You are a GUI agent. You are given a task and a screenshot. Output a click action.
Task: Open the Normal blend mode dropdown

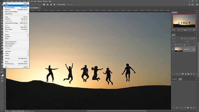click(x=178, y=41)
